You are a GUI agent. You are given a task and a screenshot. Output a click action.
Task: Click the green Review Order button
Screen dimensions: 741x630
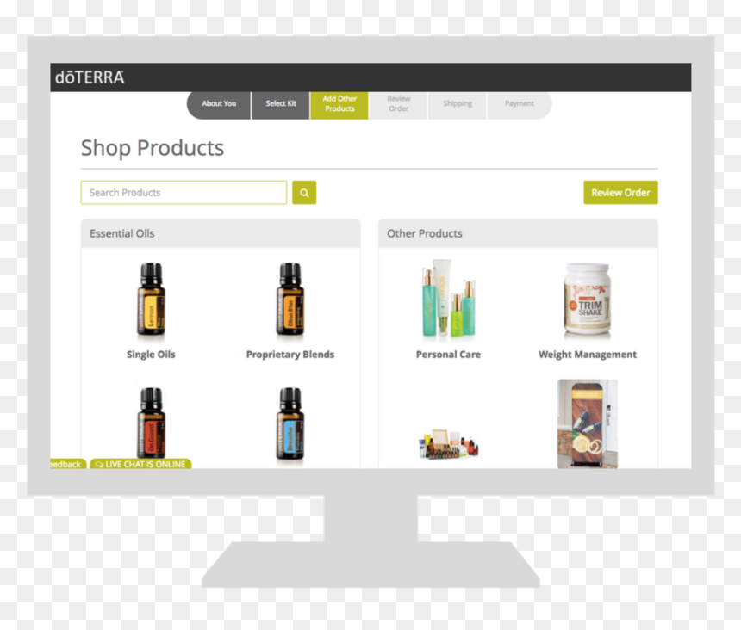click(x=620, y=193)
